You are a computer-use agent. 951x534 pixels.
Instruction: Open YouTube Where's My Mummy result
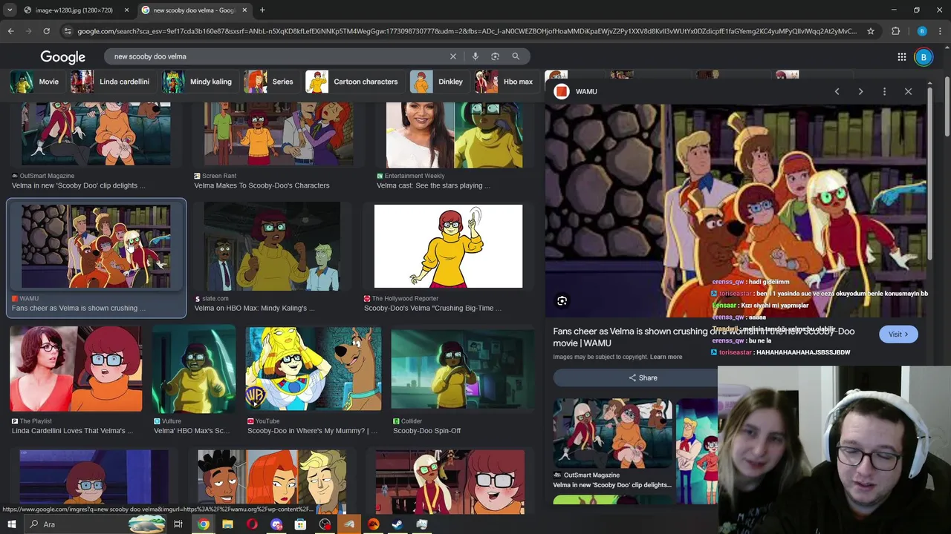[314, 381]
